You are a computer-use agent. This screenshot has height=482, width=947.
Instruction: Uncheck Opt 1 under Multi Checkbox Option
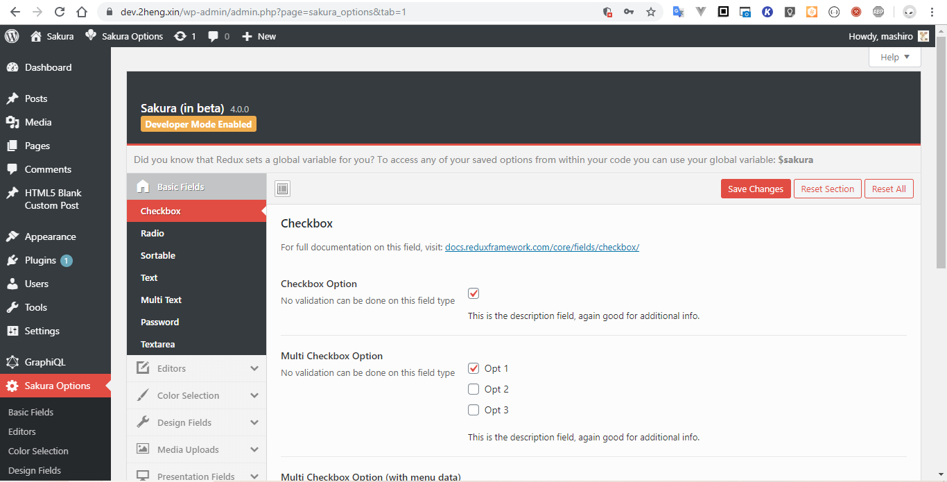473,368
